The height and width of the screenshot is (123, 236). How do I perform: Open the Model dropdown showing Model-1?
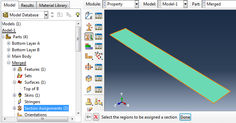click(x=185, y=4)
